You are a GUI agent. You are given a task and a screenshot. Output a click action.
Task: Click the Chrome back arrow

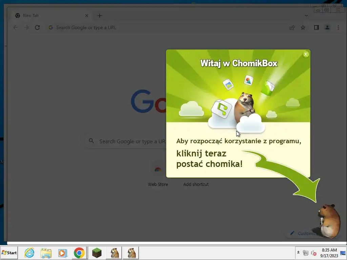(x=16, y=27)
